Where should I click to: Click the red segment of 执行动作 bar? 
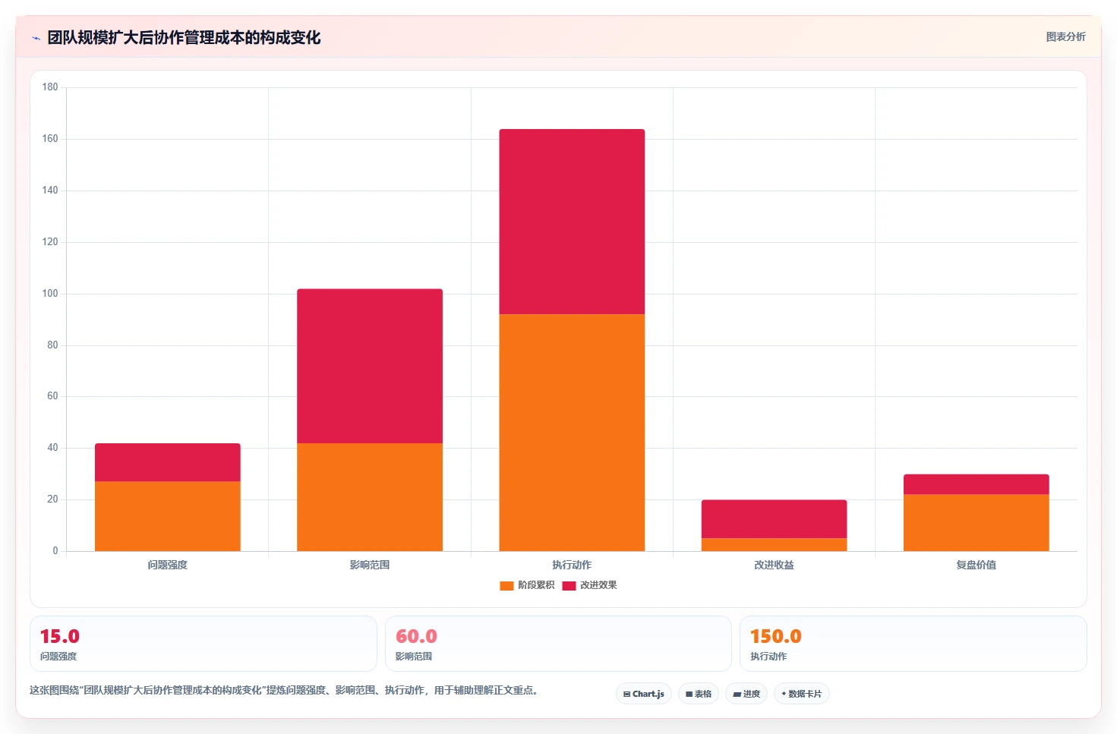(x=572, y=222)
